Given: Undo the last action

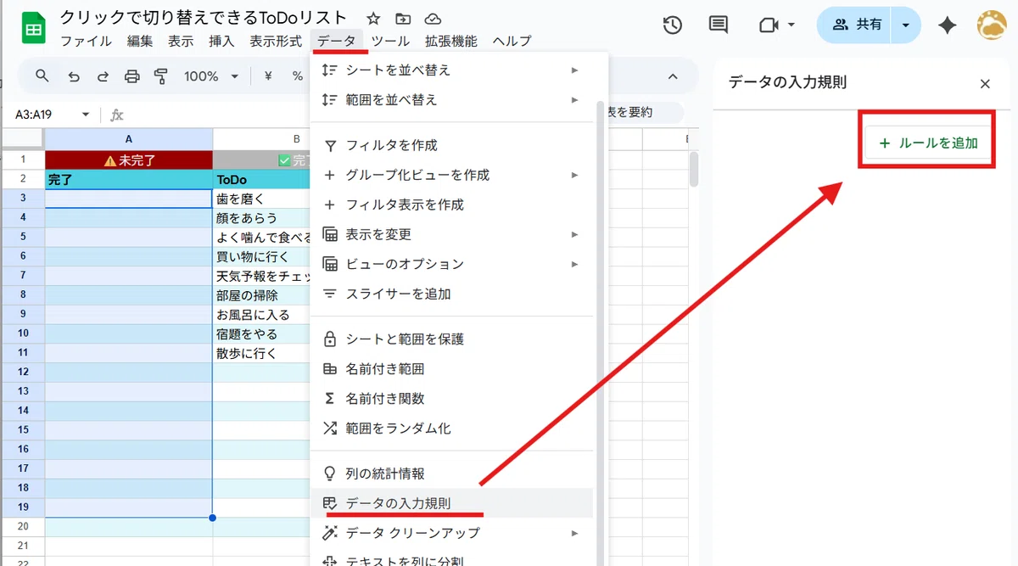Looking at the screenshot, I should coord(74,76).
